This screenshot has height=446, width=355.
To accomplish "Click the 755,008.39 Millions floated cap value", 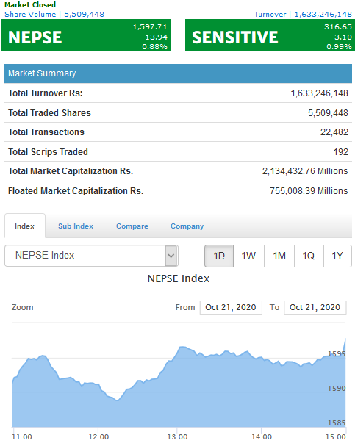I will click(309, 190).
